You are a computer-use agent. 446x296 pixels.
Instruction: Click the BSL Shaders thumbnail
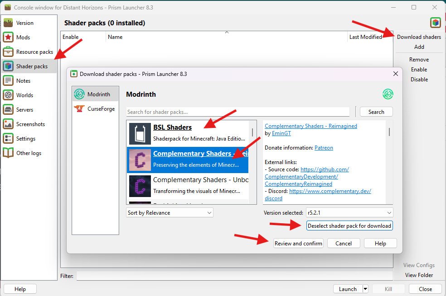pos(140,134)
